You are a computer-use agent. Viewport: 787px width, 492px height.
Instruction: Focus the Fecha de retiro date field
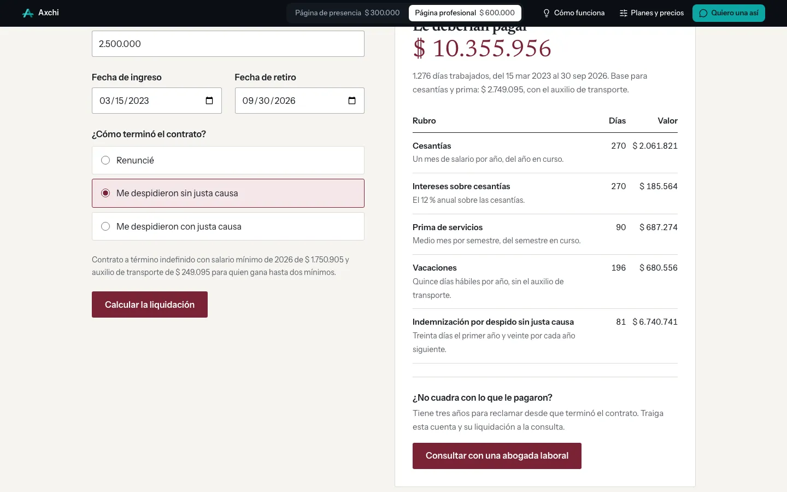(299, 101)
